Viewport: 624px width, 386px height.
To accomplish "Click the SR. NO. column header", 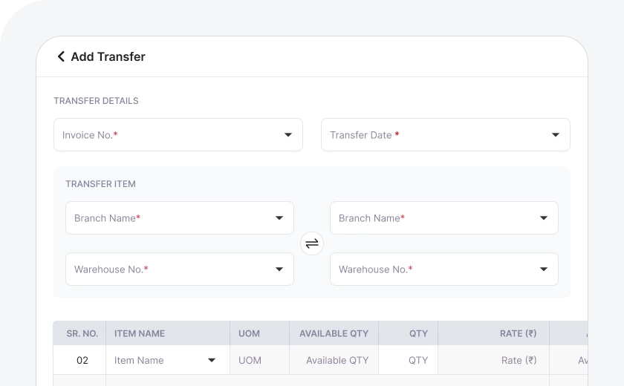I will 82,333.
